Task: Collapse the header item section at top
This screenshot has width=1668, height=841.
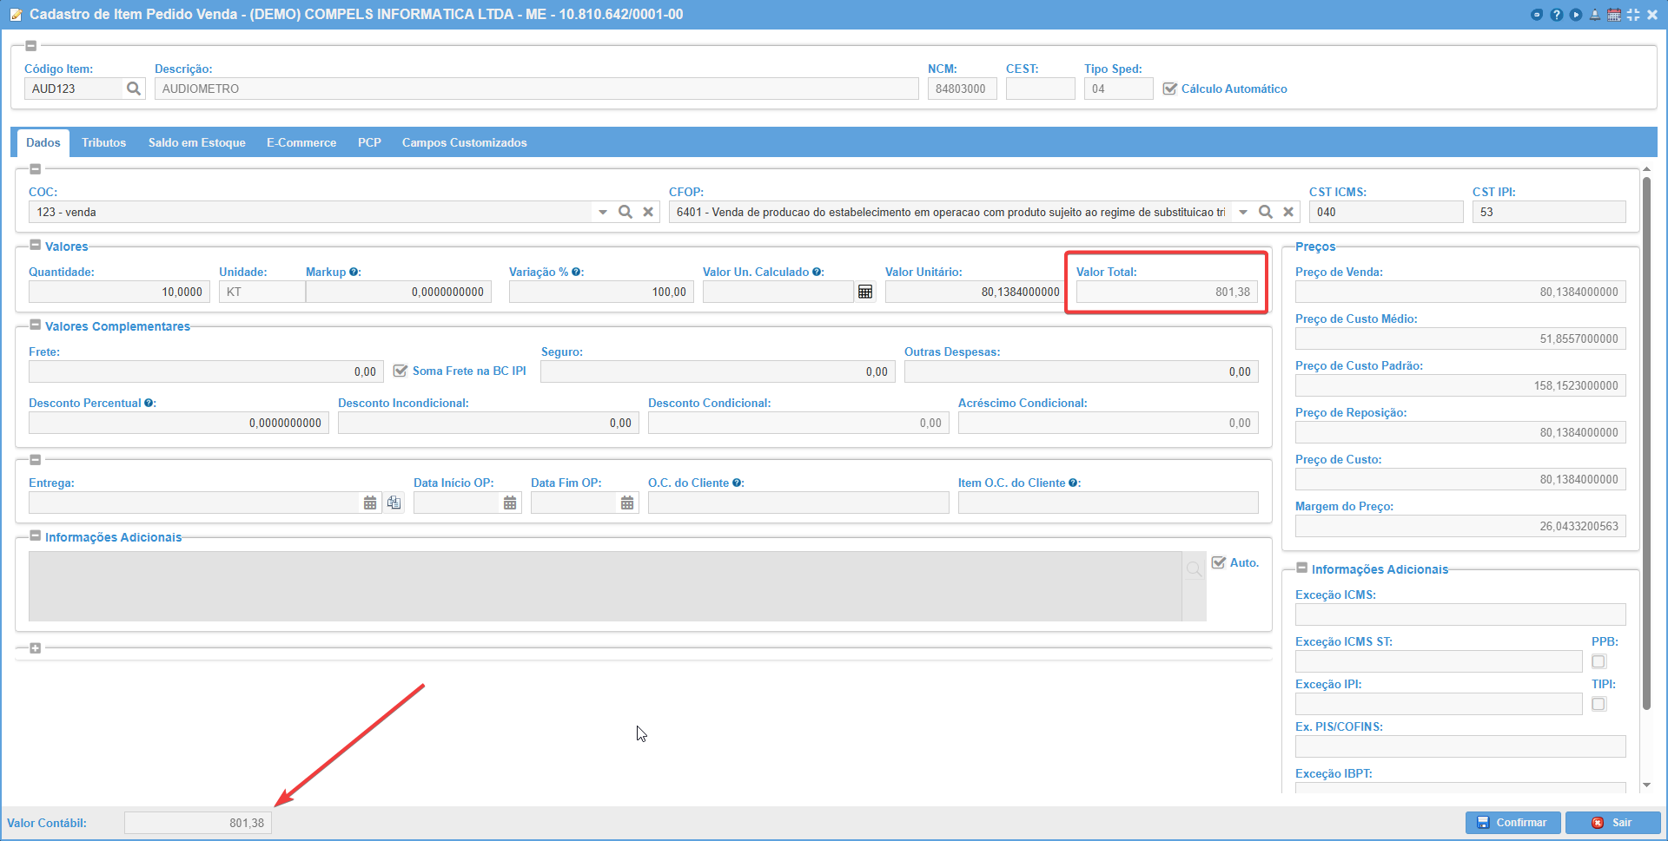Action: (31, 46)
